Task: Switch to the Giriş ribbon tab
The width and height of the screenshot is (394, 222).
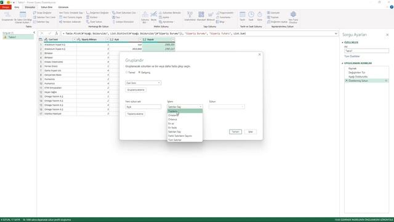Action: coord(17,7)
